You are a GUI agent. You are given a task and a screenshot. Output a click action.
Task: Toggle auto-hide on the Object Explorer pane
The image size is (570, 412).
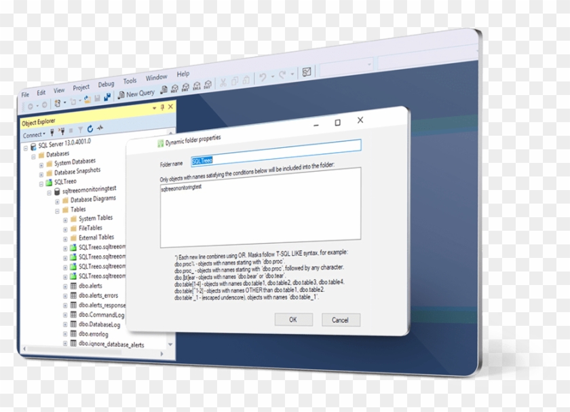(x=161, y=107)
